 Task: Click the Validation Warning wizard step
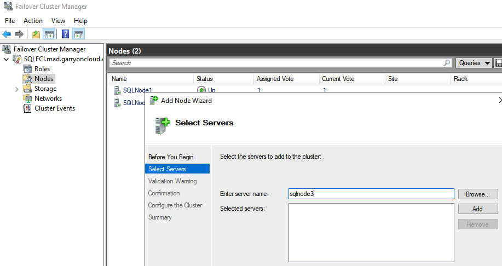pos(172,181)
